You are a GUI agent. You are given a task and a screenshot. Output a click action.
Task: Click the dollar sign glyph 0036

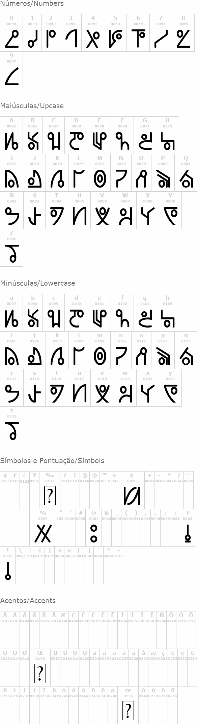pos(132,490)
